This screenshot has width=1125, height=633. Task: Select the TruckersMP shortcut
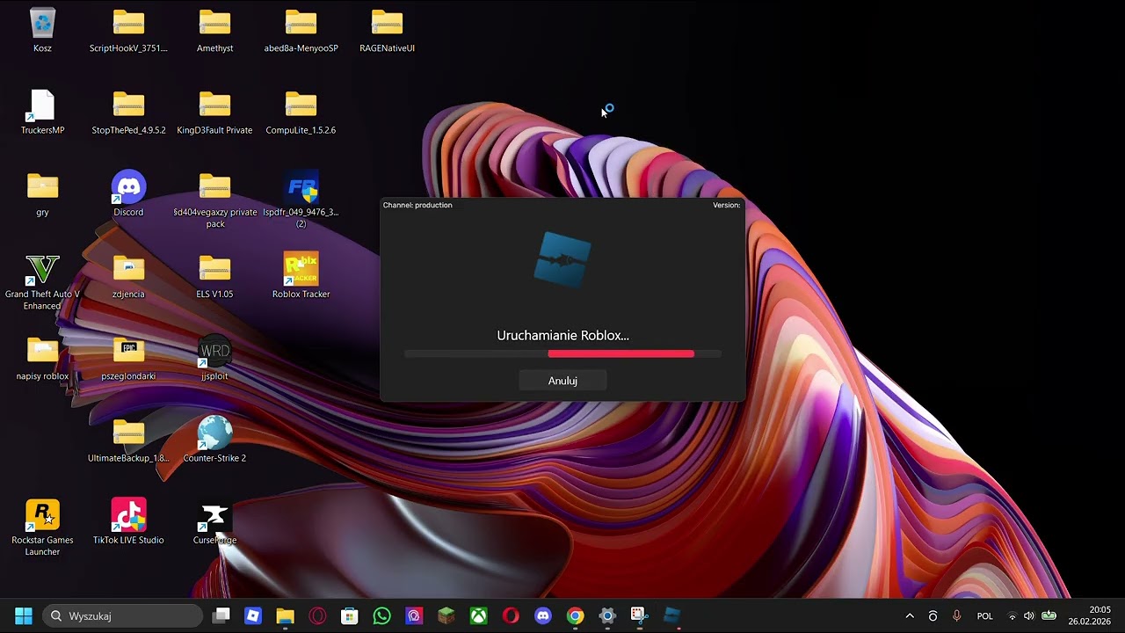[42, 113]
